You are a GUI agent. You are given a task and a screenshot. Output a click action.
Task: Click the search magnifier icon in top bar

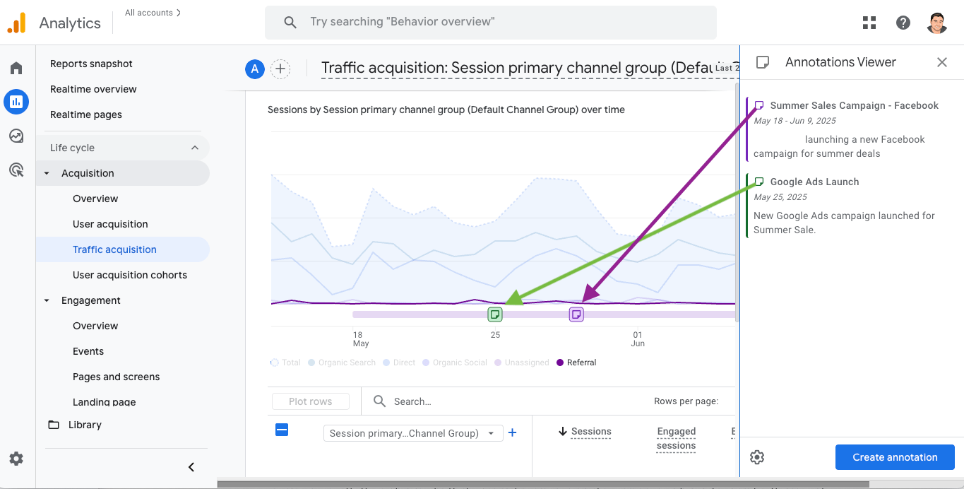click(x=290, y=22)
